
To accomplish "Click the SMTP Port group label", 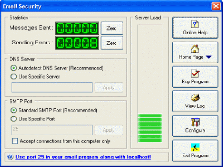I will (x=21, y=102).
